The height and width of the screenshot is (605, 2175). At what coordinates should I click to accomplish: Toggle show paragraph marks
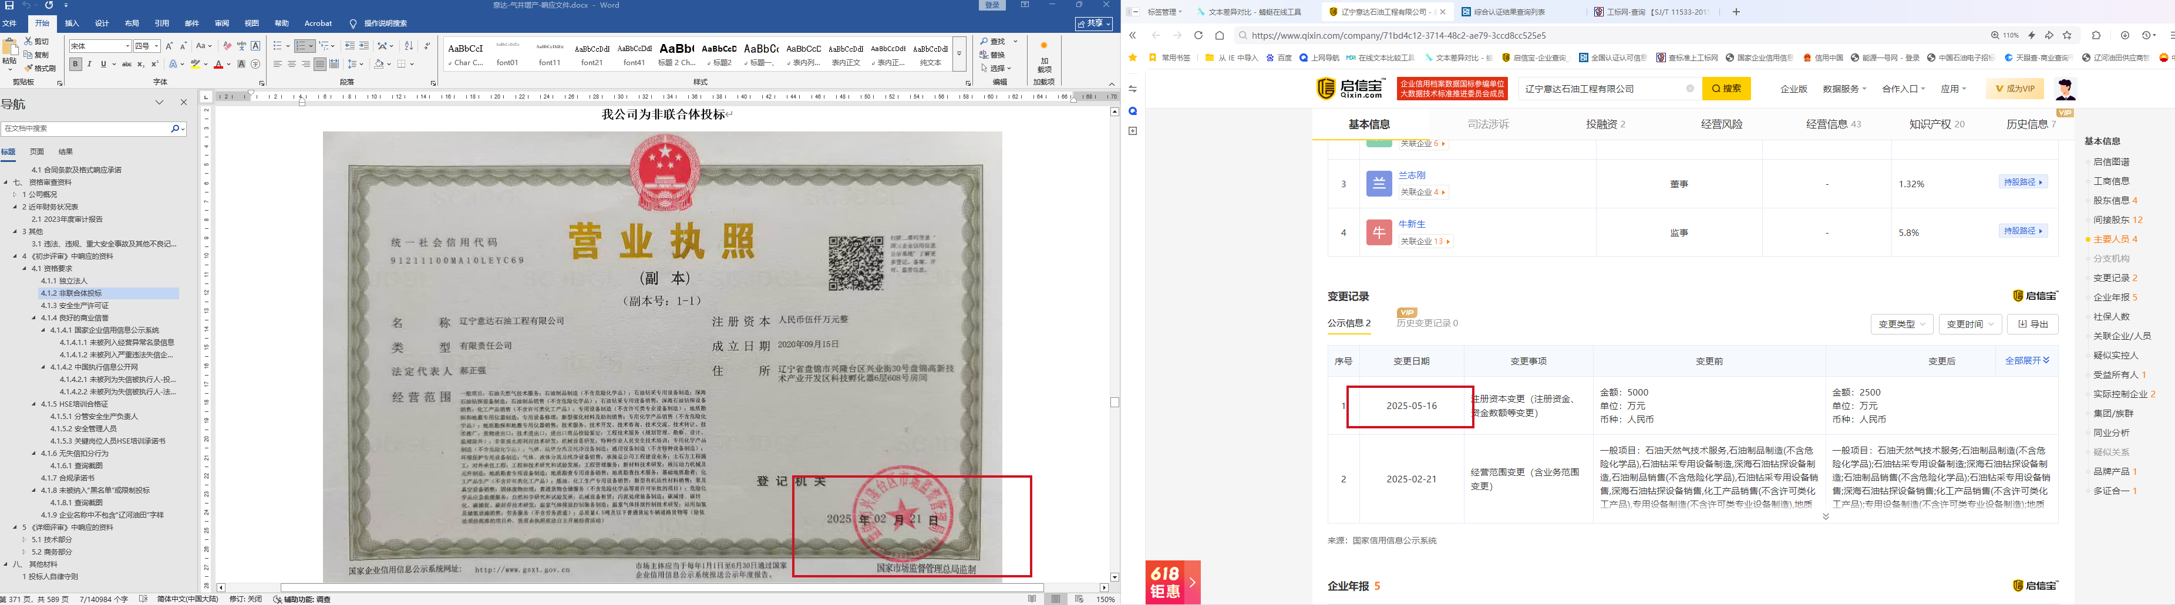[x=427, y=46]
